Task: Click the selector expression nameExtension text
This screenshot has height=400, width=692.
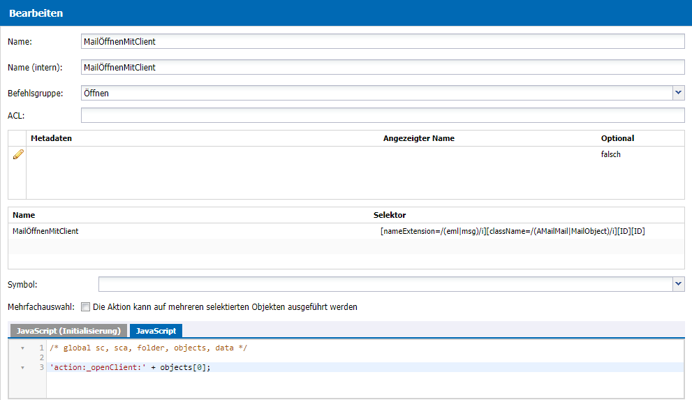Action: (x=513, y=231)
